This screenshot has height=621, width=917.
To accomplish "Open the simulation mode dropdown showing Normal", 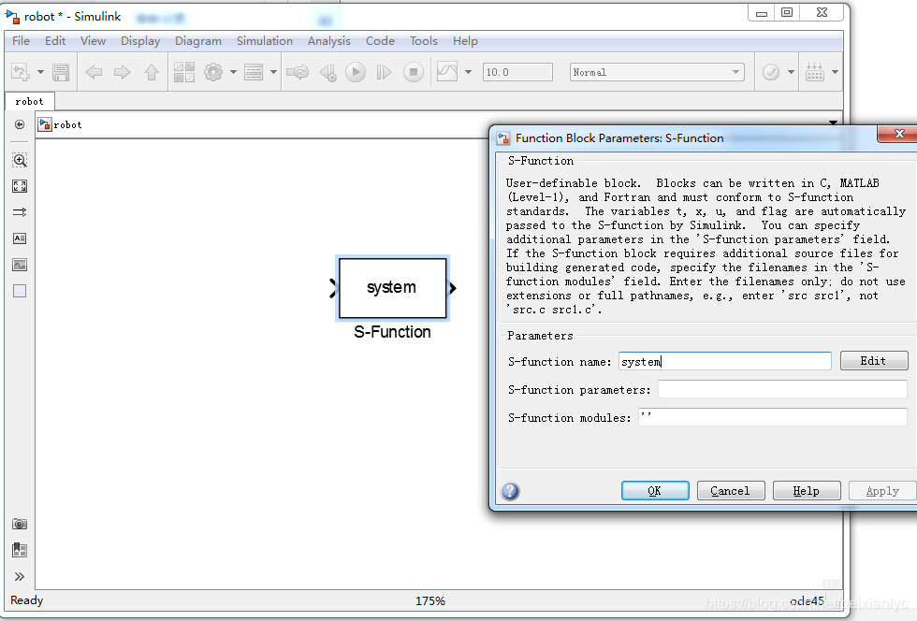I will (x=655, y=71).
